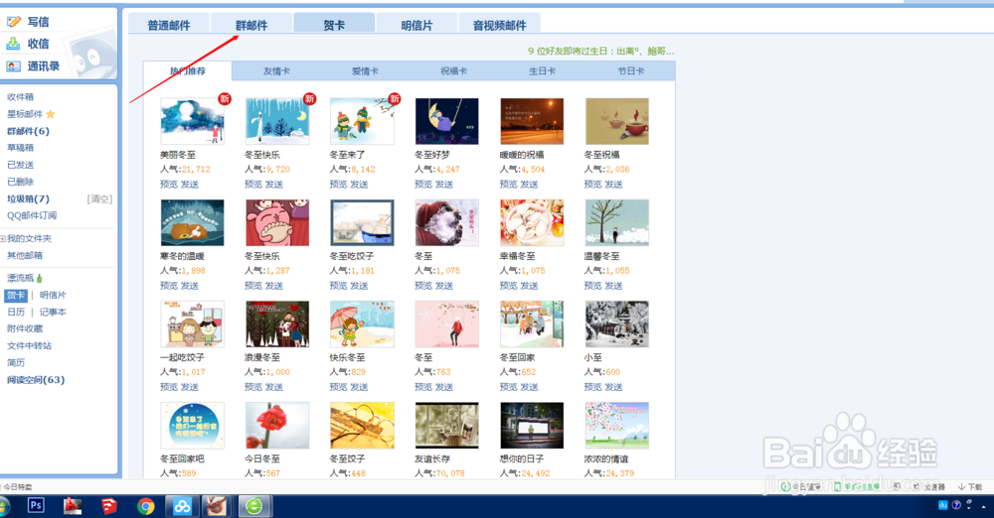Image resolution: width=994 pixels, height=518 pixels.
Task: Click the blue help tray icon
Action: click(956, 505)
